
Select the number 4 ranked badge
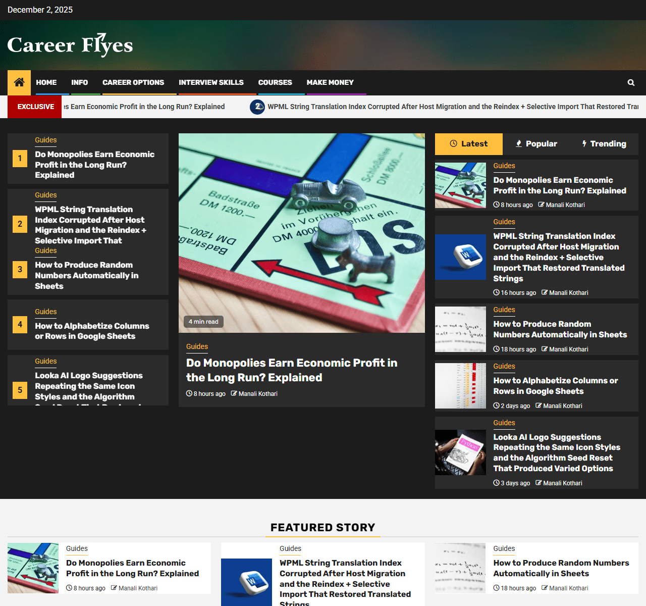point(20,325)
